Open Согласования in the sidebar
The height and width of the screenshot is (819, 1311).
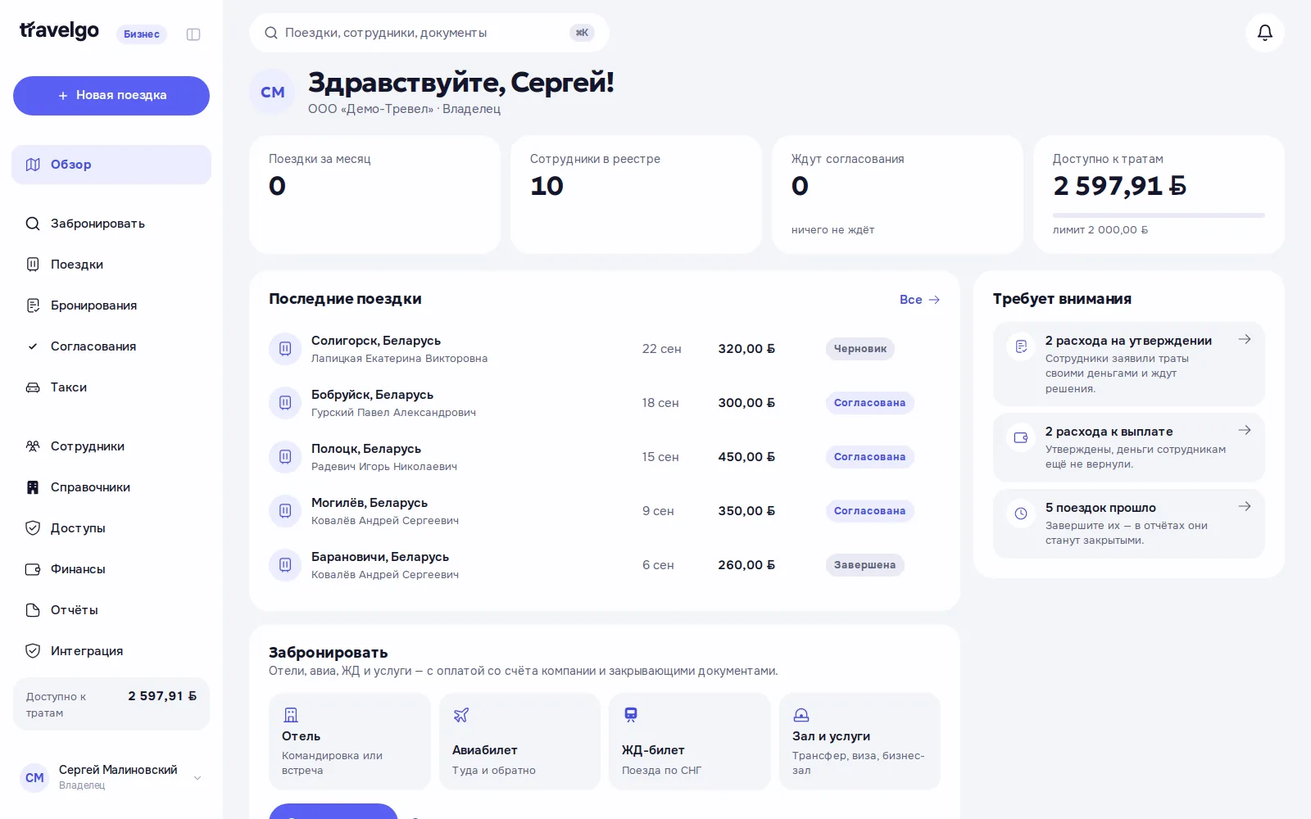coord(111,346)
